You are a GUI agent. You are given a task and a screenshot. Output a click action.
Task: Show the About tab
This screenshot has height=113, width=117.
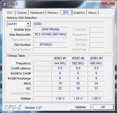click(92, 13)
